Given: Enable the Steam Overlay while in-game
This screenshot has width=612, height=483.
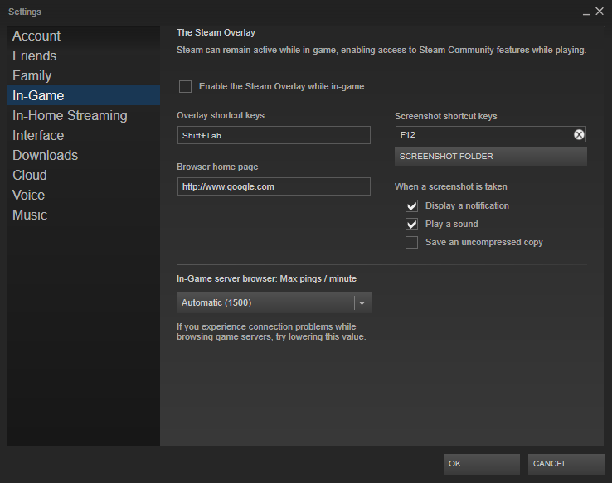Looking at the screenshot, I should click(x=185, y=86).
